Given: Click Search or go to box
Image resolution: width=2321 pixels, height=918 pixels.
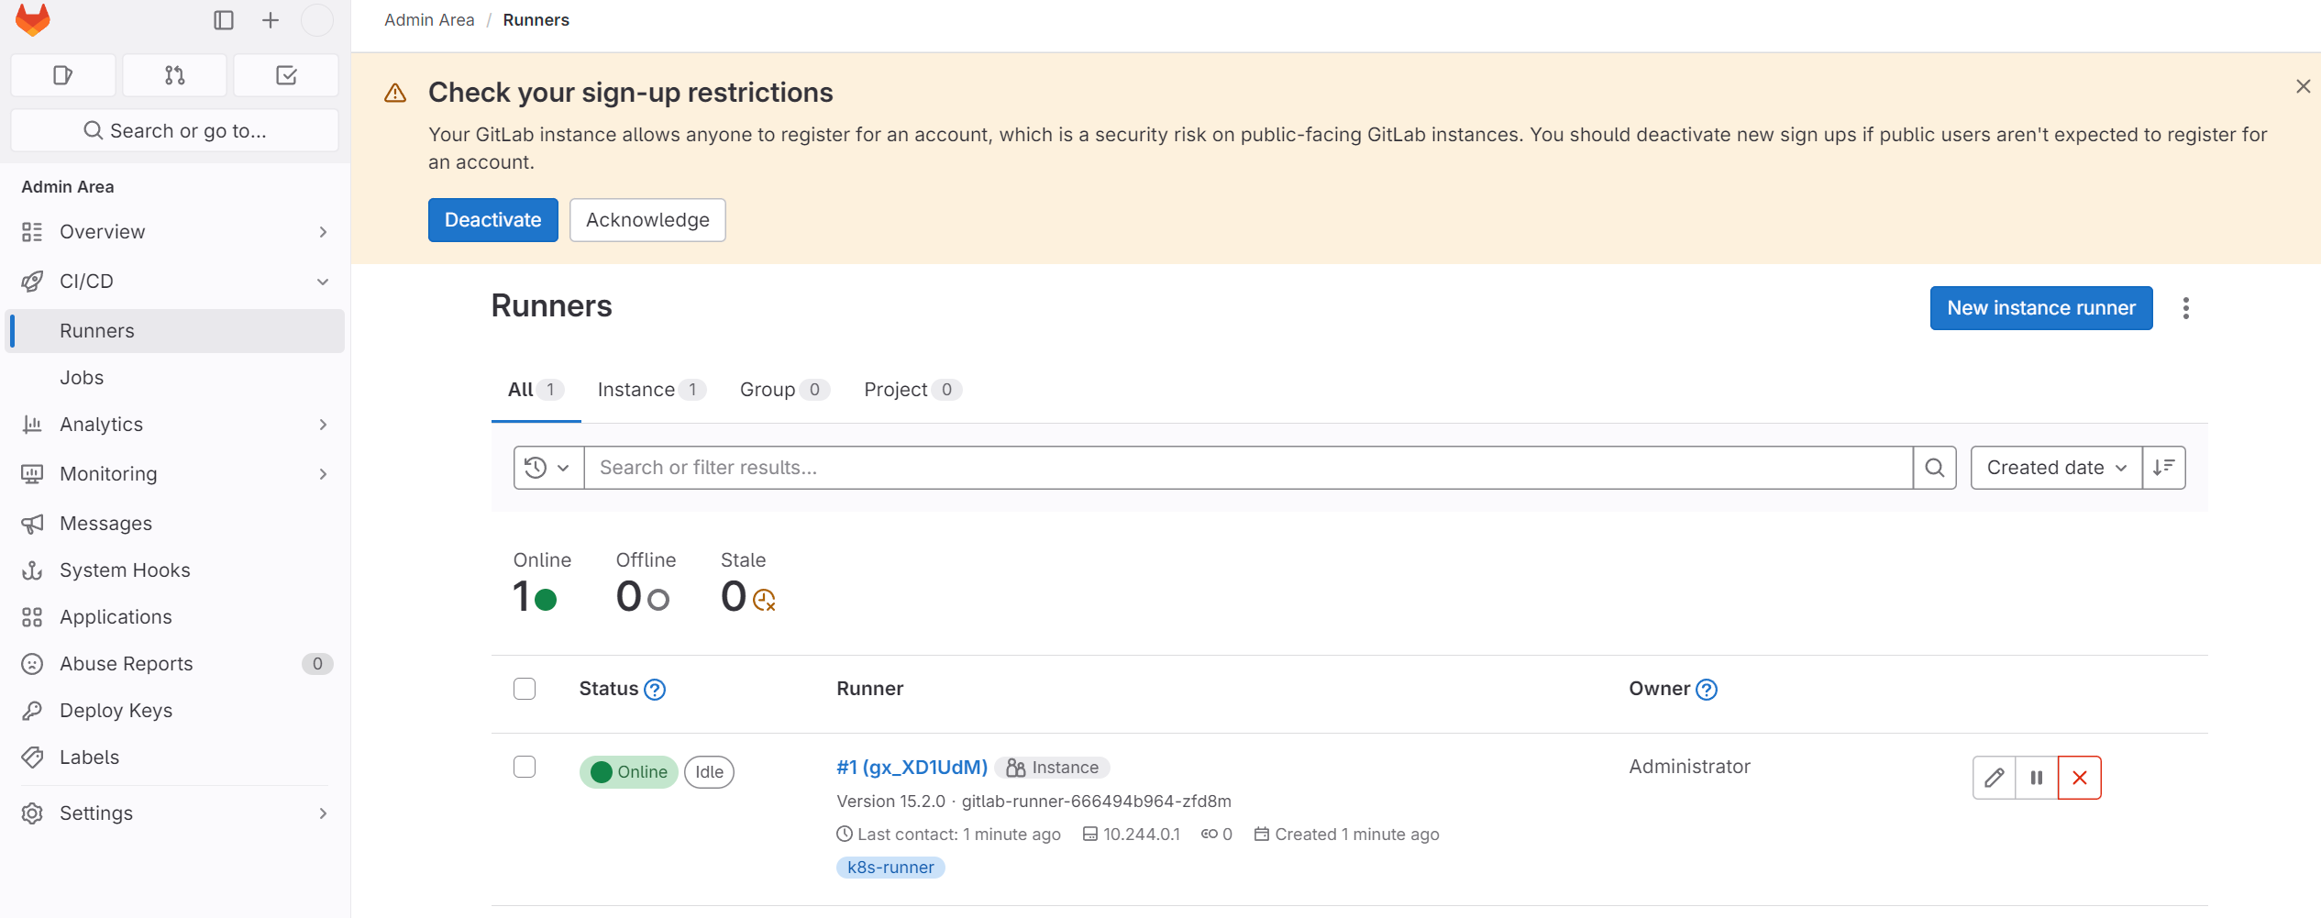Looking at the screenshot, I should (x=174, y=131).
